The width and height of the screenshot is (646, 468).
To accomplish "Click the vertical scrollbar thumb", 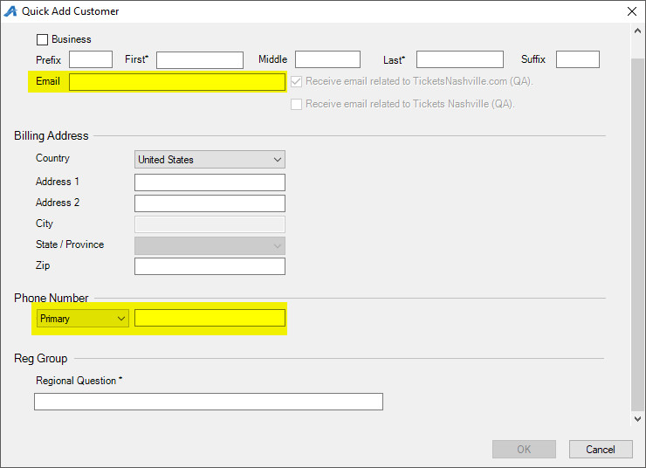I will pos(637,235).
